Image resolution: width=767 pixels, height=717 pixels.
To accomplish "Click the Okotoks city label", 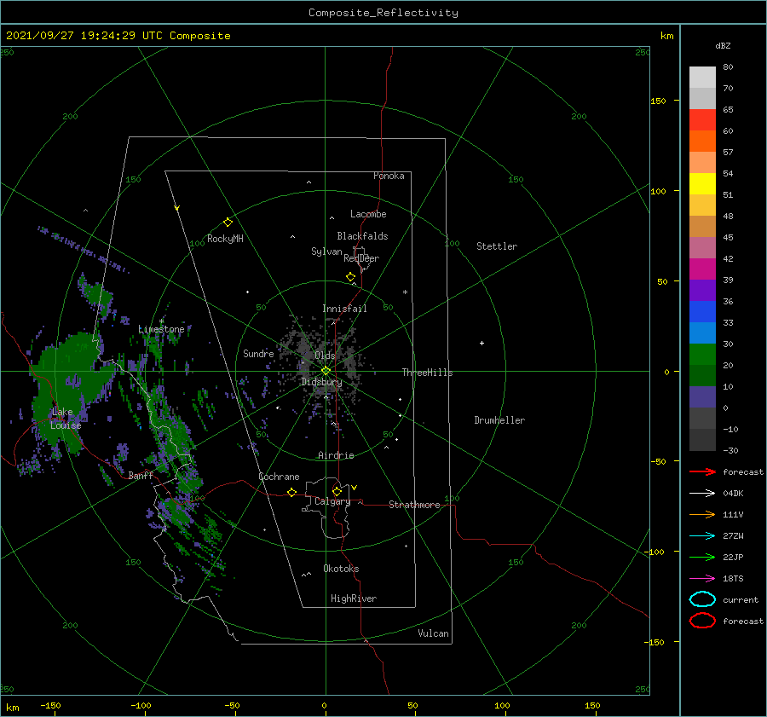I will (x=341, y=569).
